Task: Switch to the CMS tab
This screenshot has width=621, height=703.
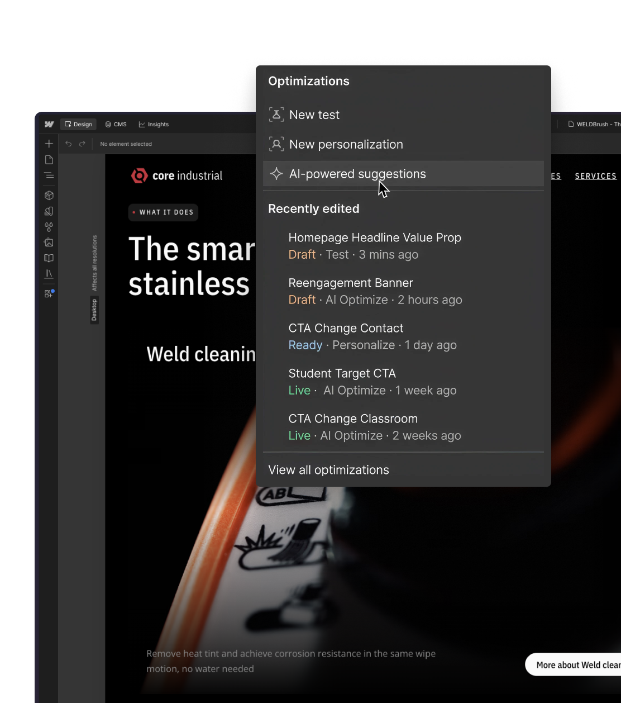Action: pos(116,124)
